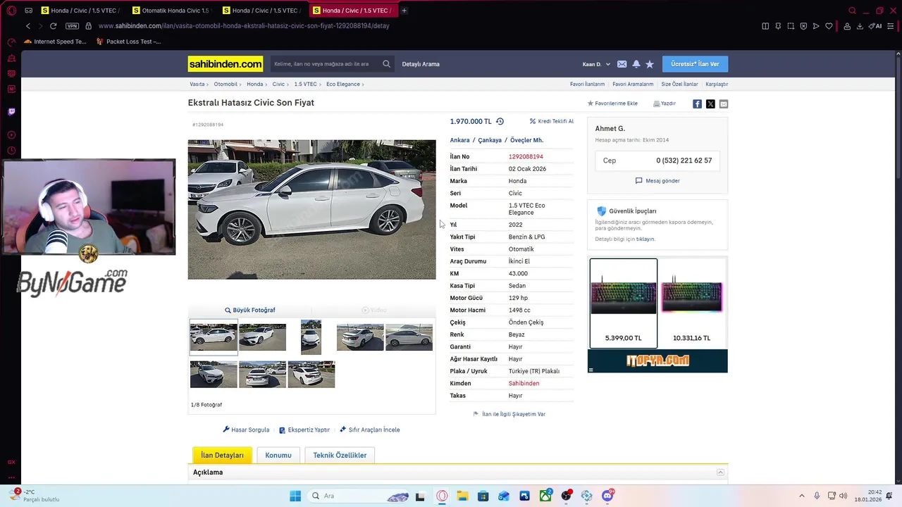Click Sıfır Araçları İncele link
This screenshot has height=507, width=902.
click(369, 430)
